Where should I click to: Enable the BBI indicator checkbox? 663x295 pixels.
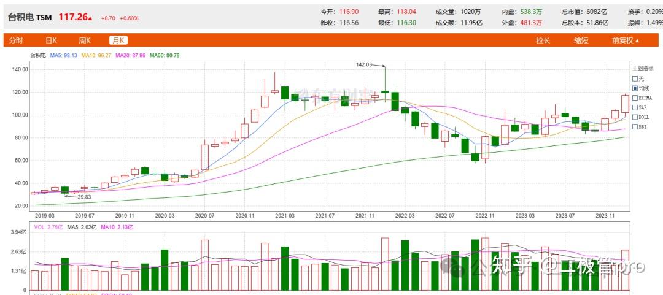coord(635,126)
